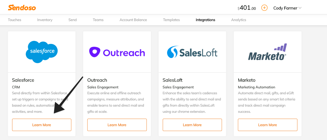Click the SalesLoft logo image
This screenshot has width=327, height=140.
pyautogui.click(x=192, y=52)
